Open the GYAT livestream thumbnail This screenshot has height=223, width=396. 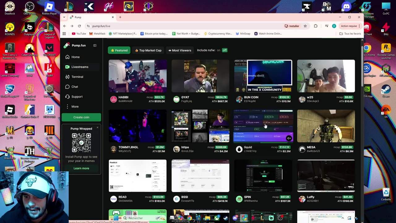(x=200, y=76)
